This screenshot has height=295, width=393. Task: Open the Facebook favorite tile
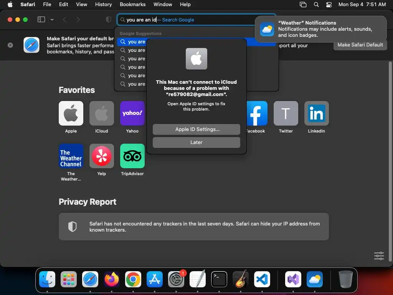[257, 113]
